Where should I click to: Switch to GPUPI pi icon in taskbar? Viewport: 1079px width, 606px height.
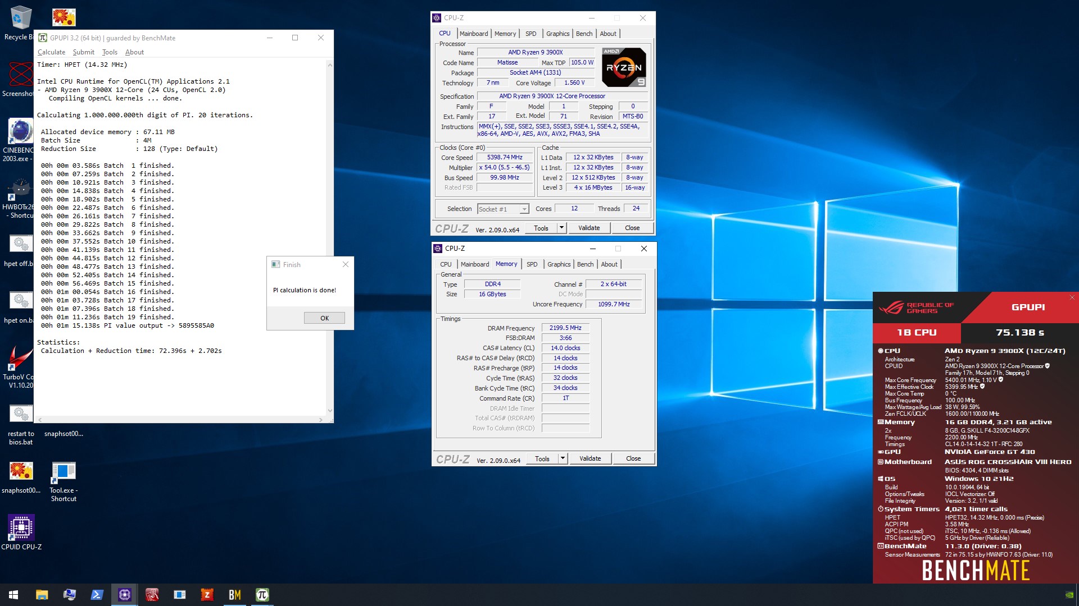click(x=262, y=595)
